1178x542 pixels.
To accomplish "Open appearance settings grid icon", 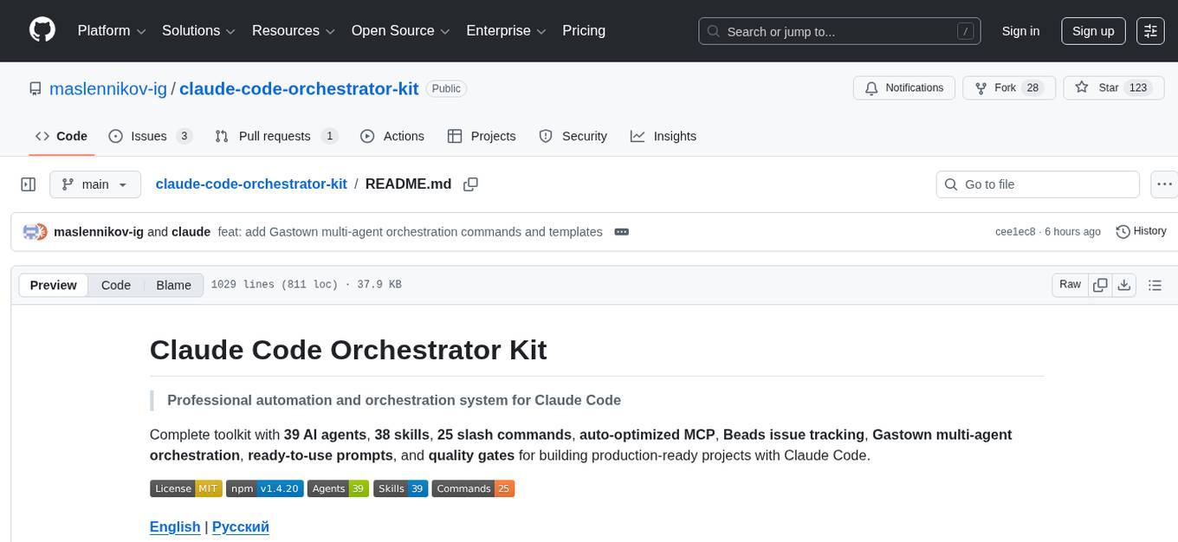I will 1149,30.
